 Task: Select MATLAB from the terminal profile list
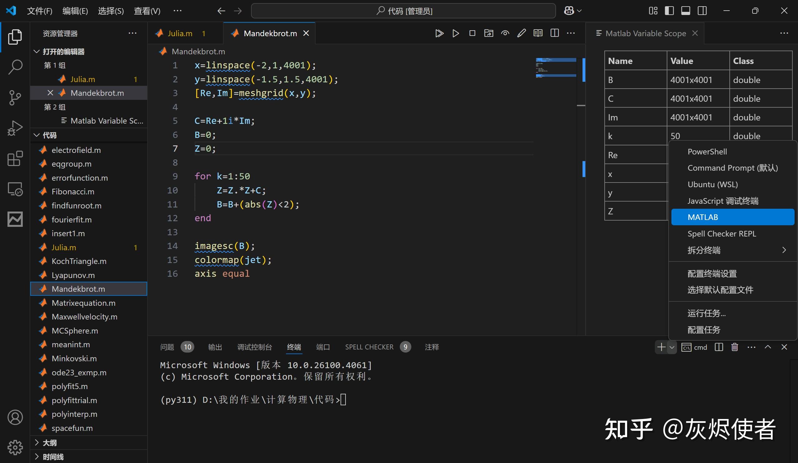pos(702,217)
